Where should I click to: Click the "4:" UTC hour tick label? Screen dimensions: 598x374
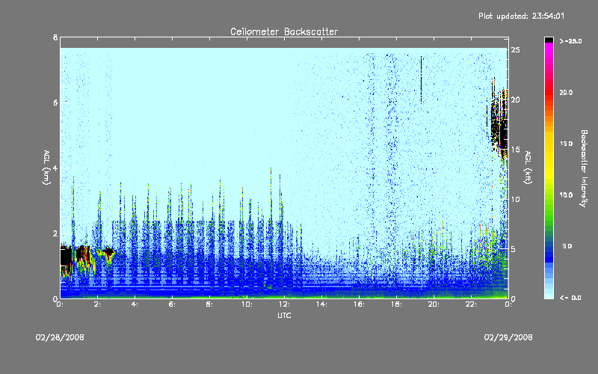135,304
